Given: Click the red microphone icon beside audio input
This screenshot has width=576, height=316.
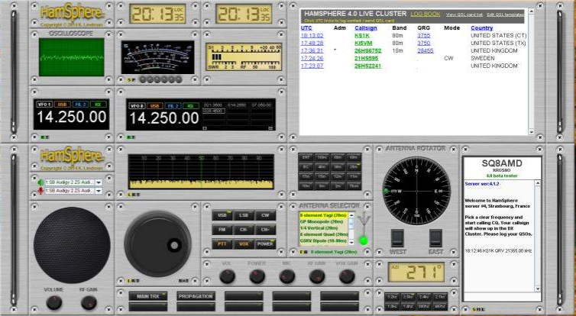Looking at the screenshot, I should pyautogui.click(x=40, y=191).
